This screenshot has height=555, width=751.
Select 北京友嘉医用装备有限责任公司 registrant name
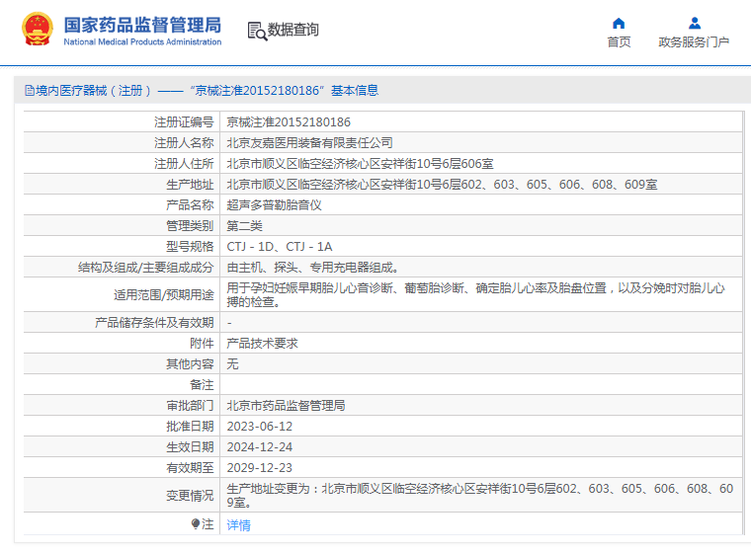coord(310,143)
